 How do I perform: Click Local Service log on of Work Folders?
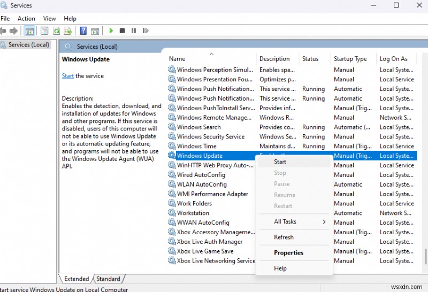coord(396,203)
